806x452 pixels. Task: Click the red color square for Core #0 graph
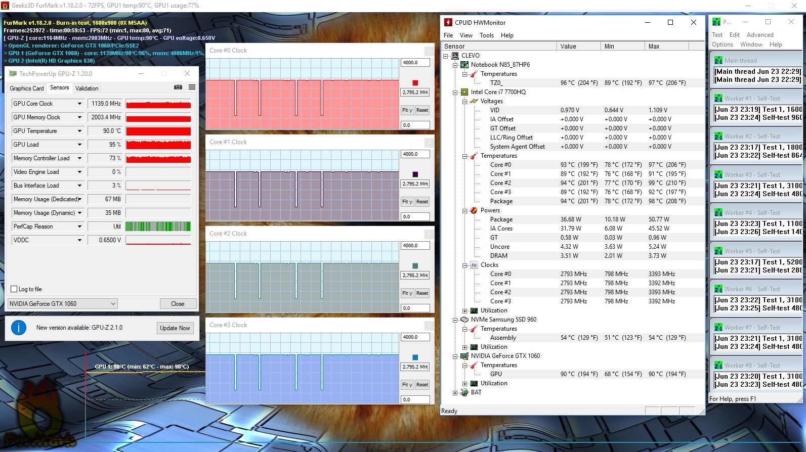click(415, 83)
